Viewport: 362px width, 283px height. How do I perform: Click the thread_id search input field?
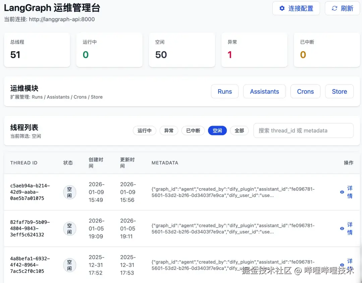(303, 130)
